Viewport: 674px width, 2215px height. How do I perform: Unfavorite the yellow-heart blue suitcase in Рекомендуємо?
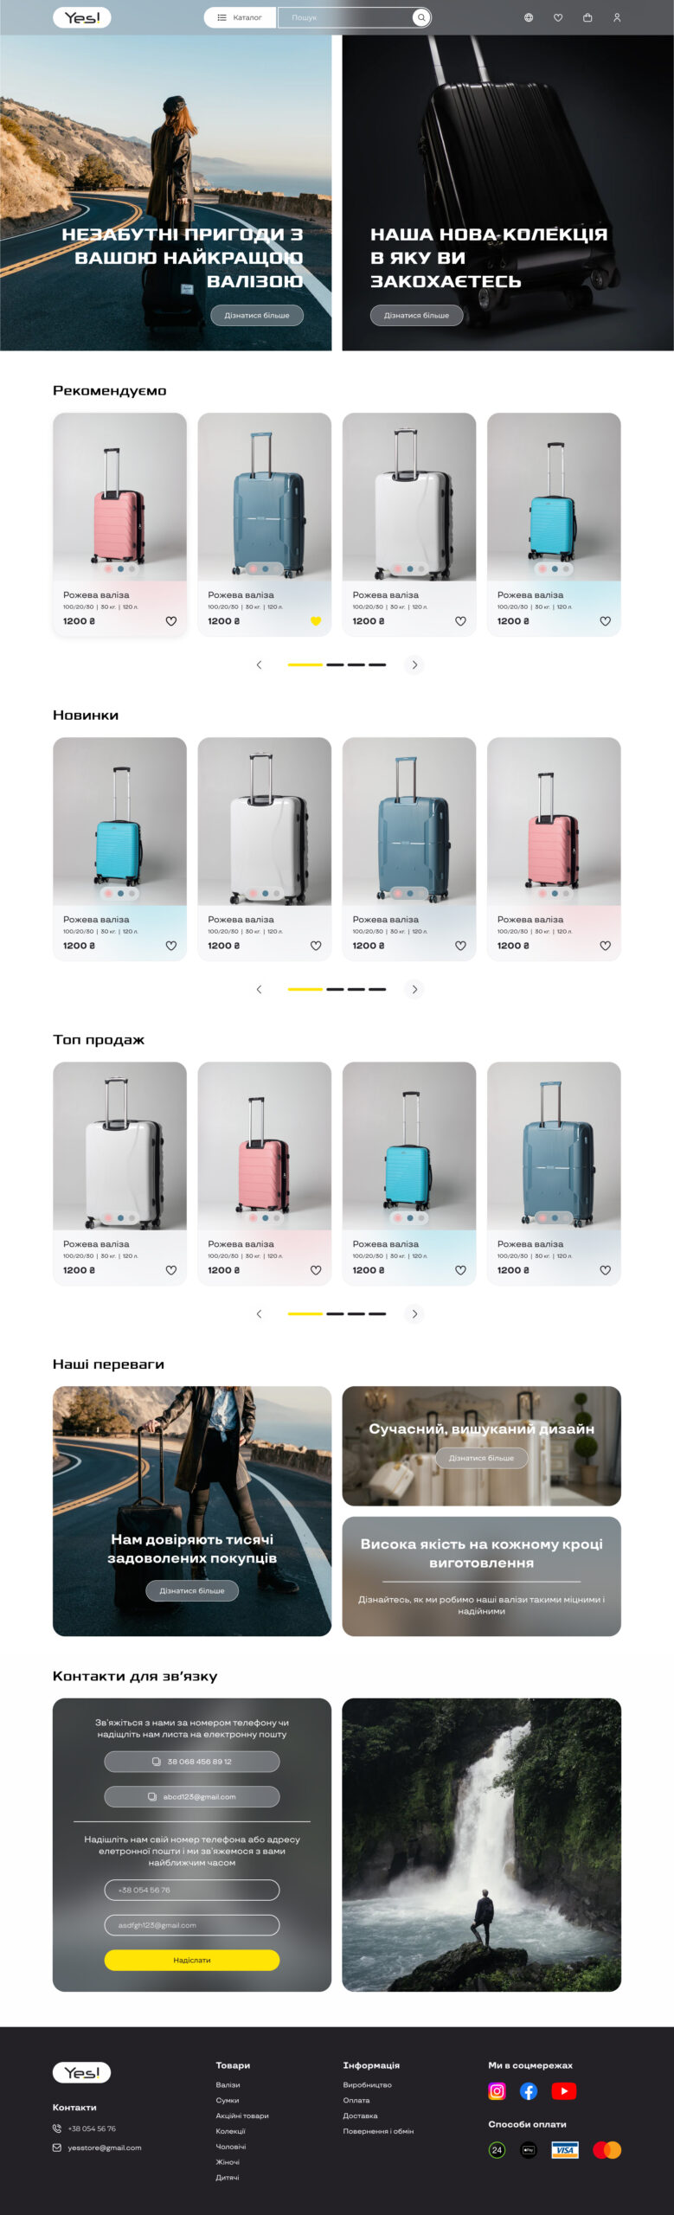(316, 621)
